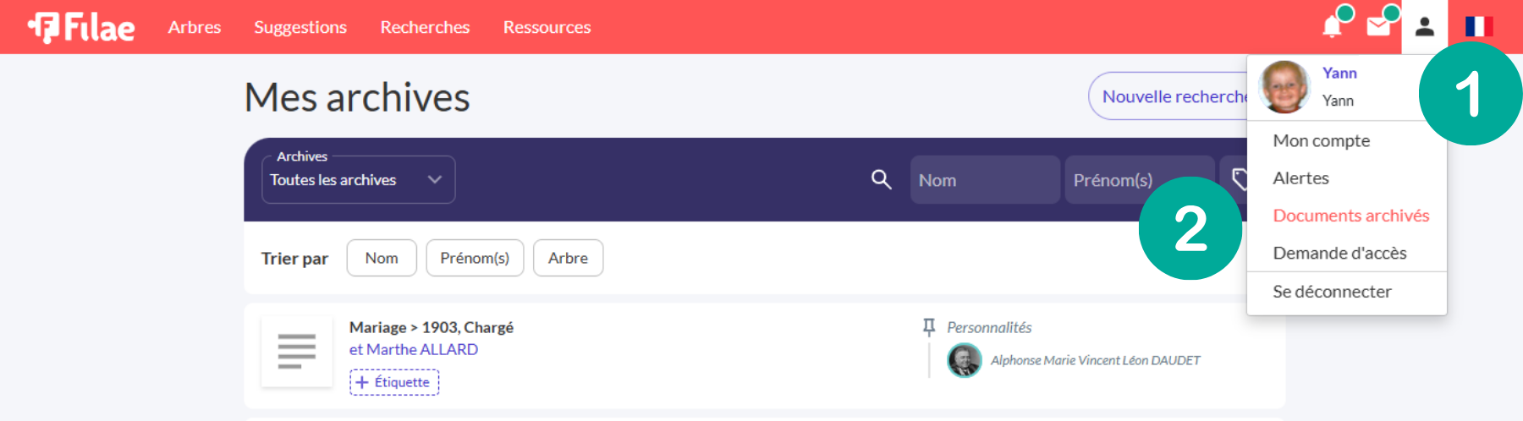Viewport: 1523px width, 421px height.
Task: Click the pin icon beside Personnalités
Action: 929,327
